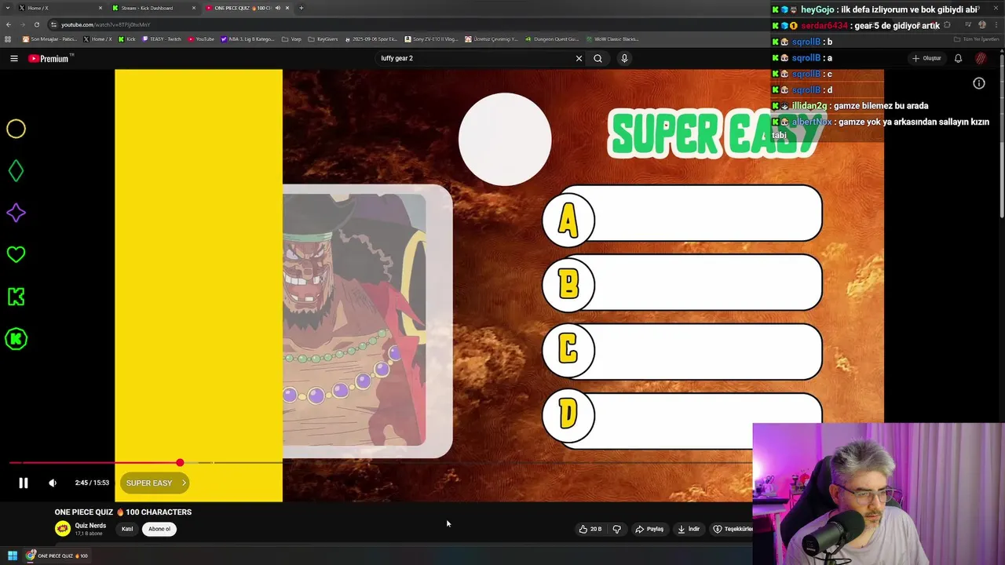The image size is (1005, 565).
Task: Like the video showing 20 B
Action: point(590,529)
